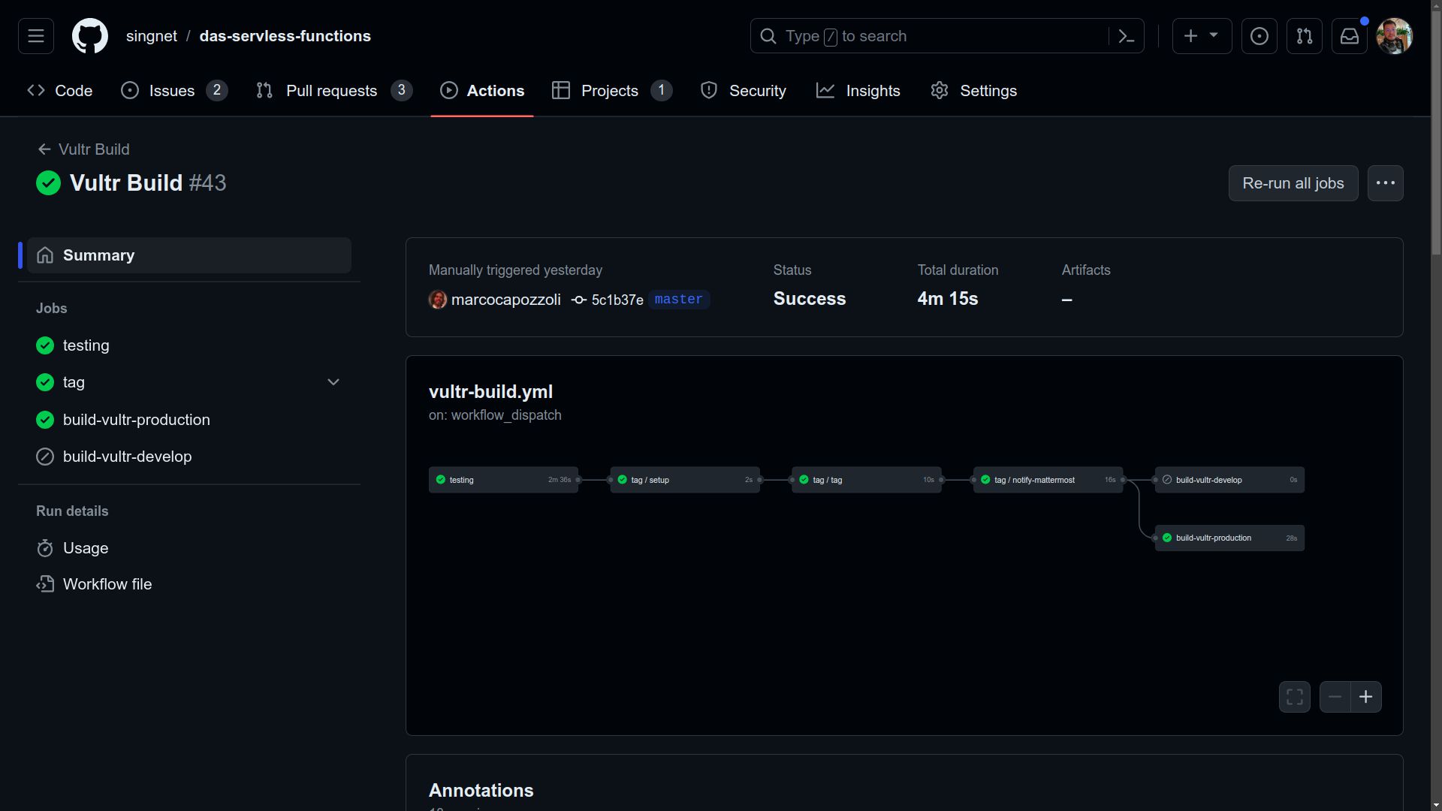1442x811 pixels.
Task: Open the three-dot run options menu
Action: (1386, 183)
